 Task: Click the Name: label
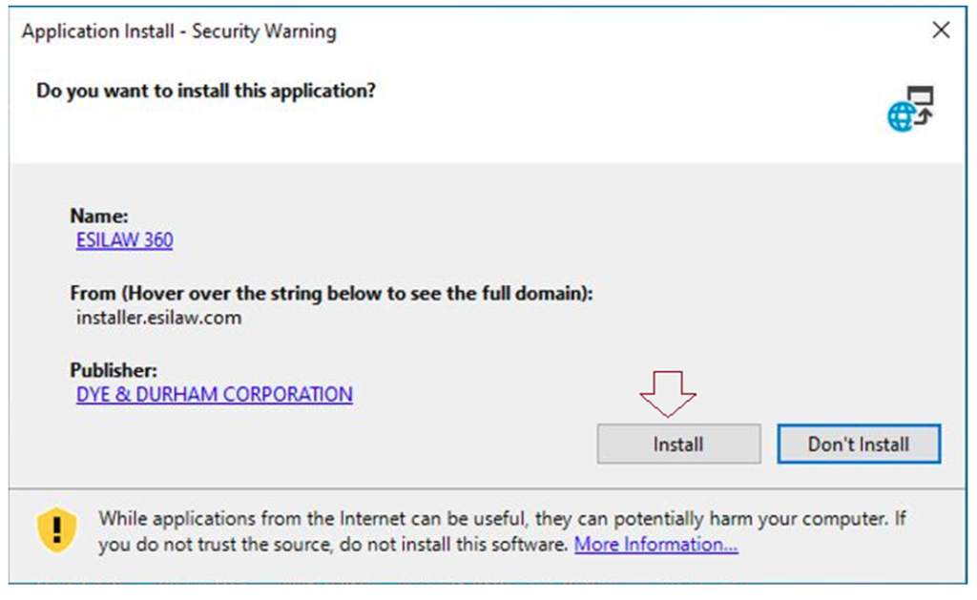pos(99,216)
